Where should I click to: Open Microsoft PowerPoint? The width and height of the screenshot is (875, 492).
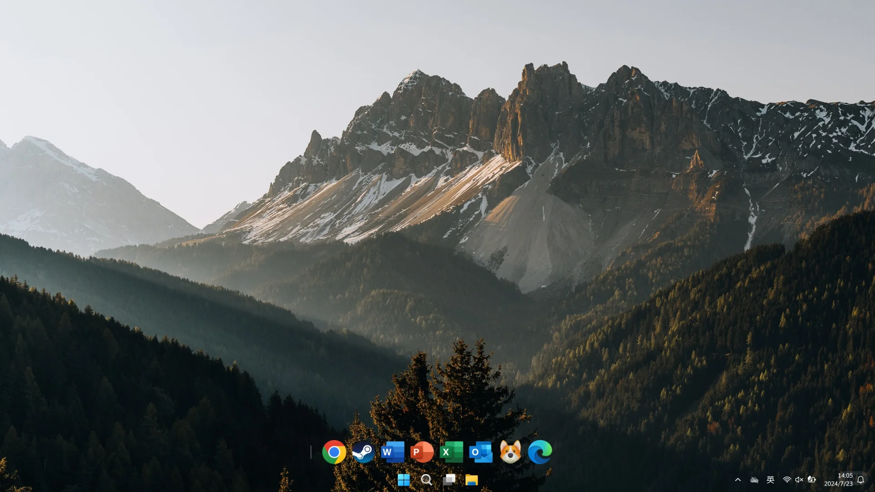422,452
